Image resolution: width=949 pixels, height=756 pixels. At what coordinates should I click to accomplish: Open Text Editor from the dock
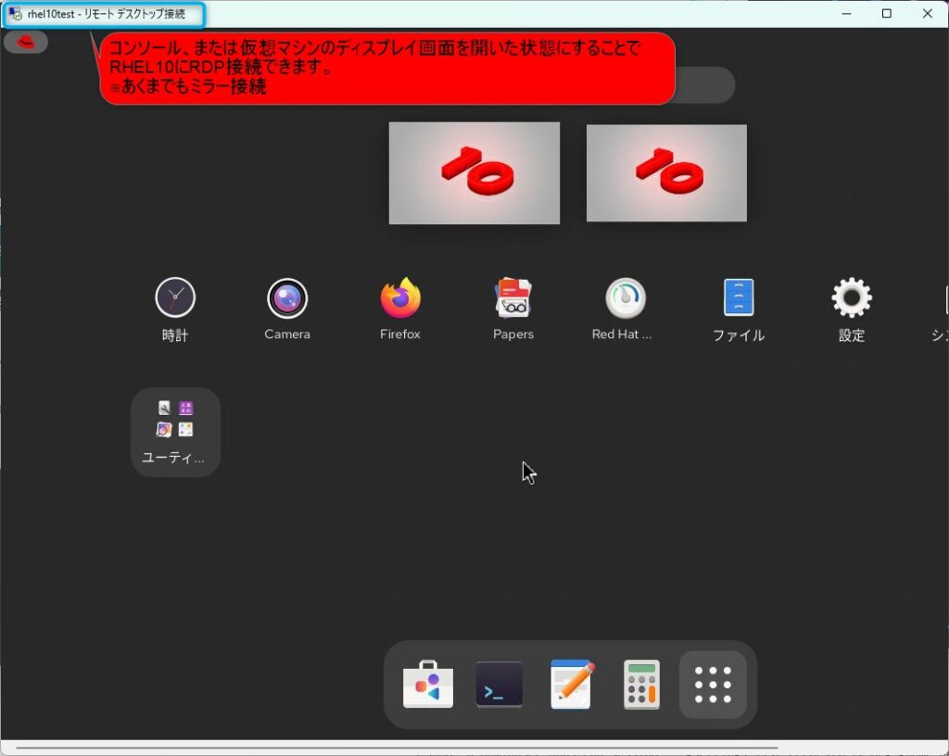(570, 684)
